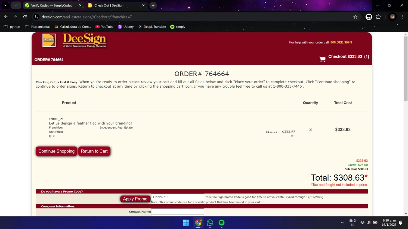Click the DeeSign square logo thumbnail
The width and height of the screenshot is (408, 229).
[x=49, y=40]
